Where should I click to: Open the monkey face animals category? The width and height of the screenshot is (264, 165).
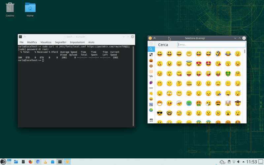tap(151, 66)
